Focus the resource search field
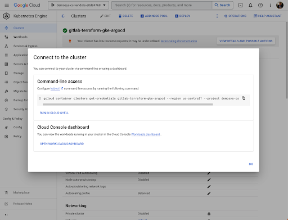 (161, 5)
